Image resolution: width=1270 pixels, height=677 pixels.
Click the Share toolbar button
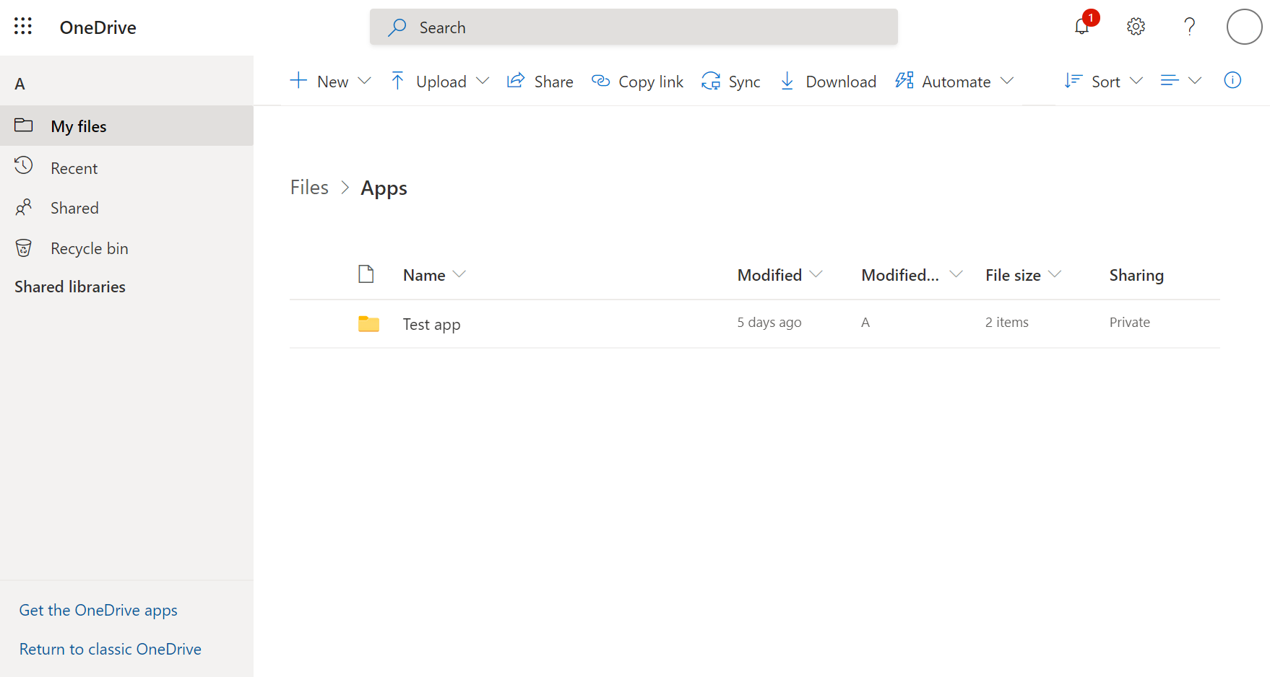coord(540,82)
